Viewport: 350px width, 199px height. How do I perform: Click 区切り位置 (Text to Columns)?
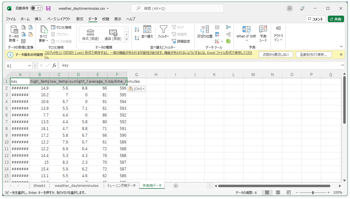(x=205, y=32)
